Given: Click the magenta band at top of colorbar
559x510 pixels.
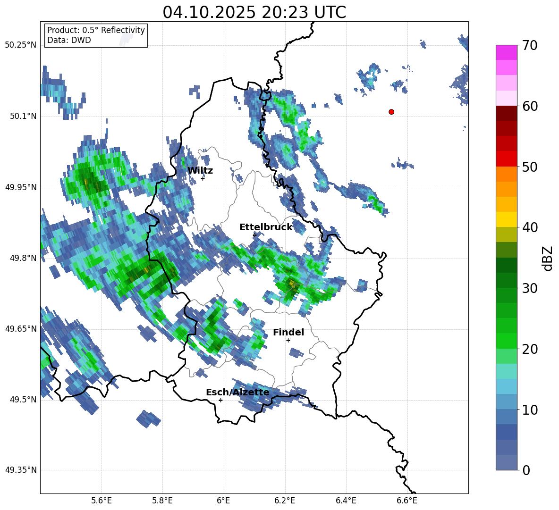Looking at the screenshot, I should [506, 52].
